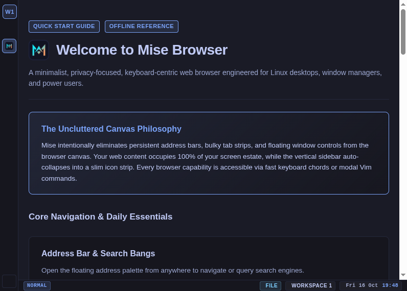Click The Uncluttered Canvas Philosophy heading
The height and width of the screenshot is (291, 407).
click(x=111, y=129)
